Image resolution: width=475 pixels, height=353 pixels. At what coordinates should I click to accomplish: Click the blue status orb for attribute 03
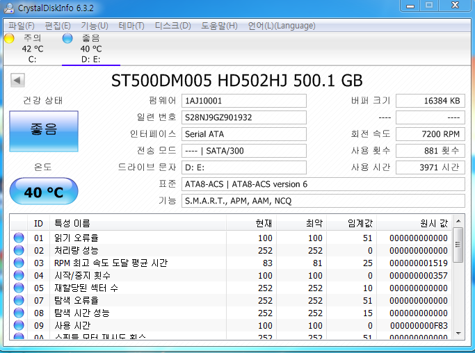coord(19,263)
